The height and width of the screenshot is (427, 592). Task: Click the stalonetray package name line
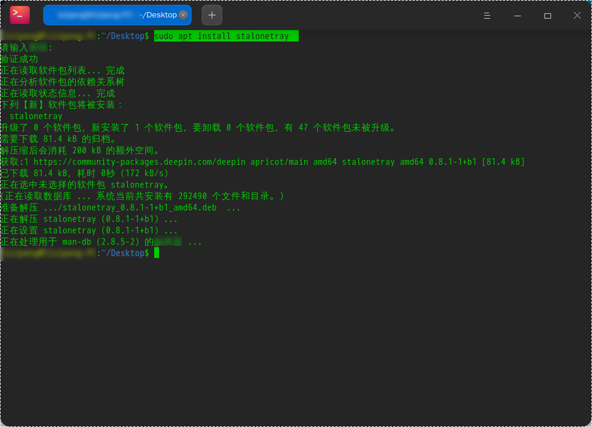pyautogui.click(x=36, y=115)
